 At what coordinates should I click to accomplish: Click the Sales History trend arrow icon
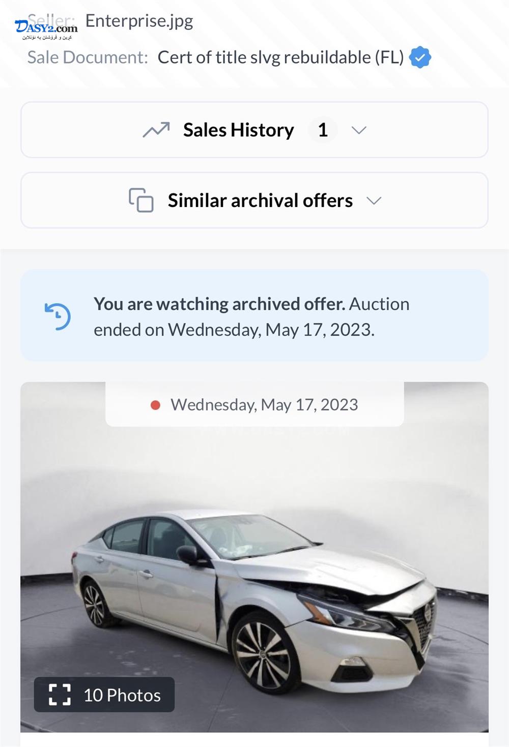pos(156,130)
